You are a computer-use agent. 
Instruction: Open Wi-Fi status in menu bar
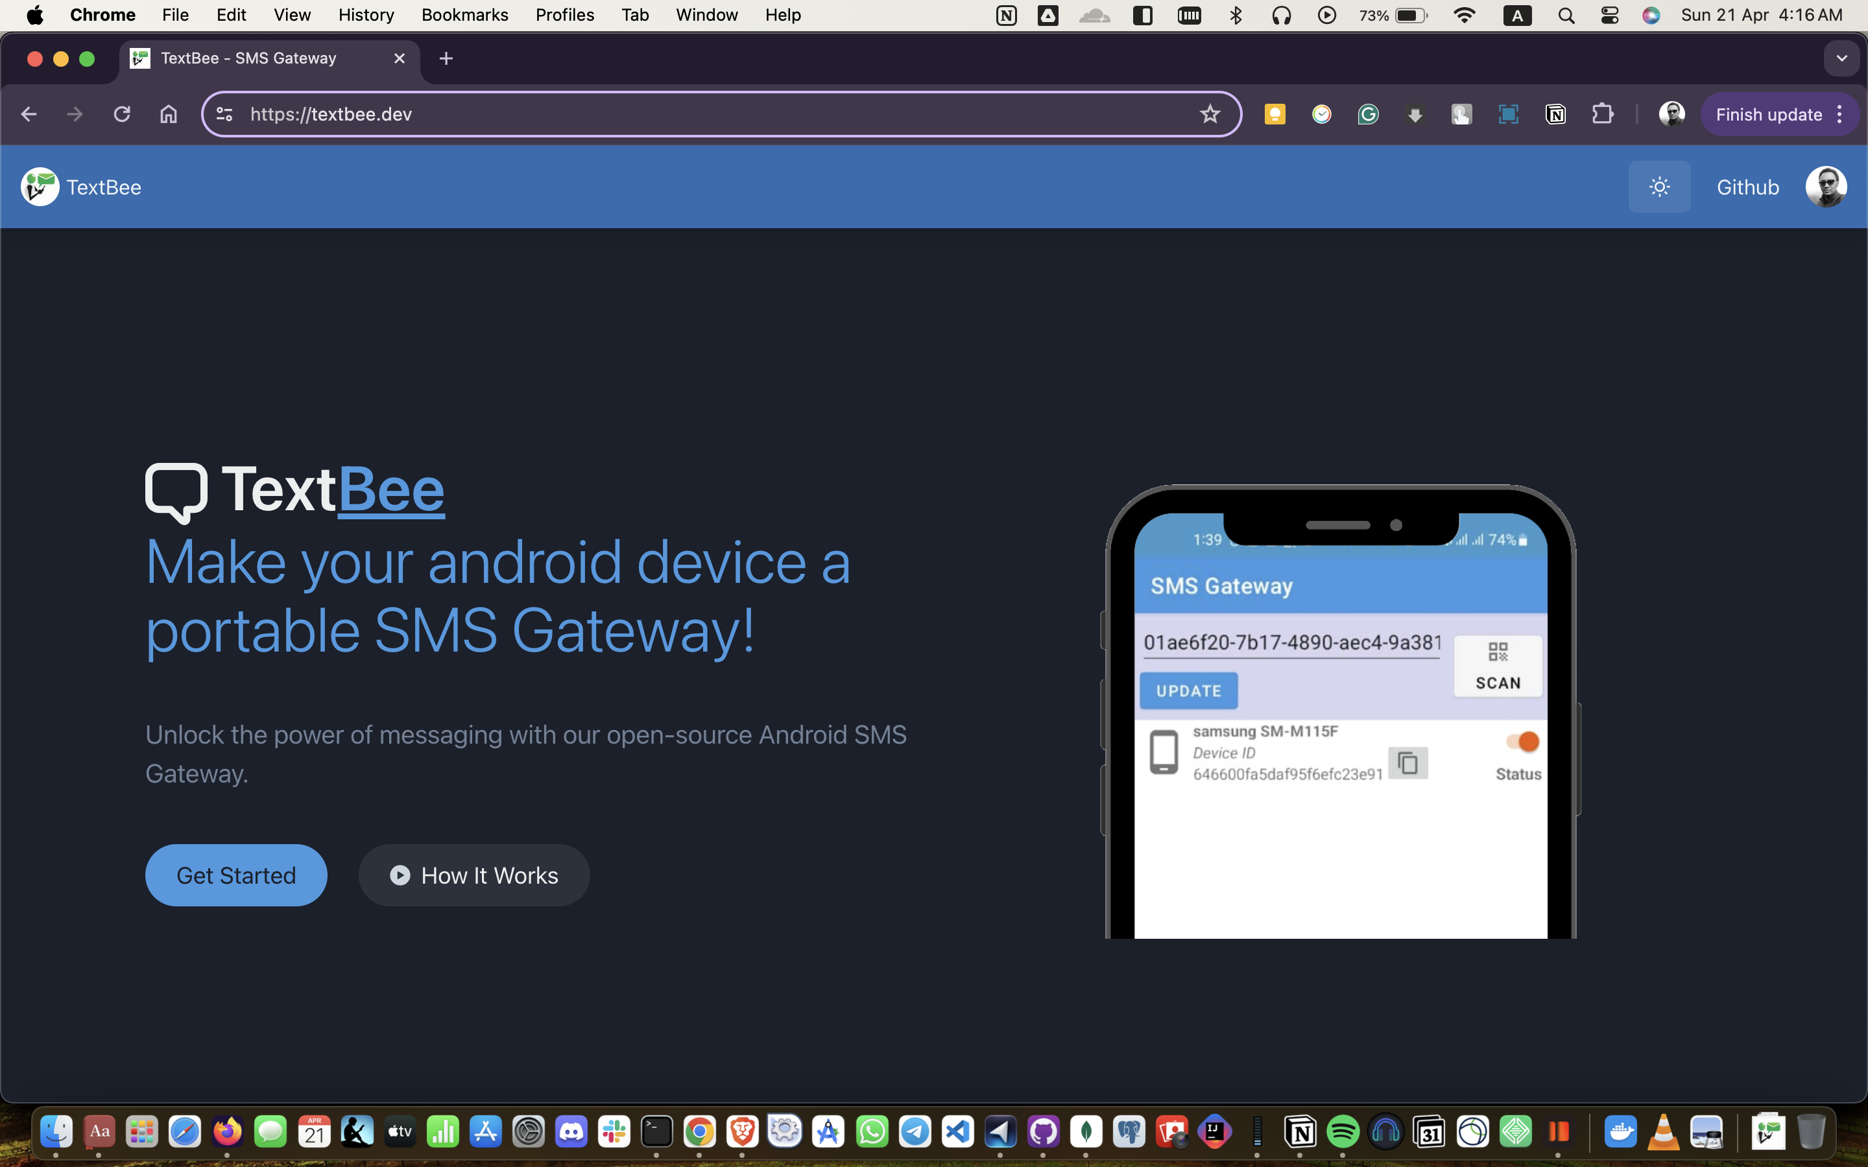[x=1463, y=15]
